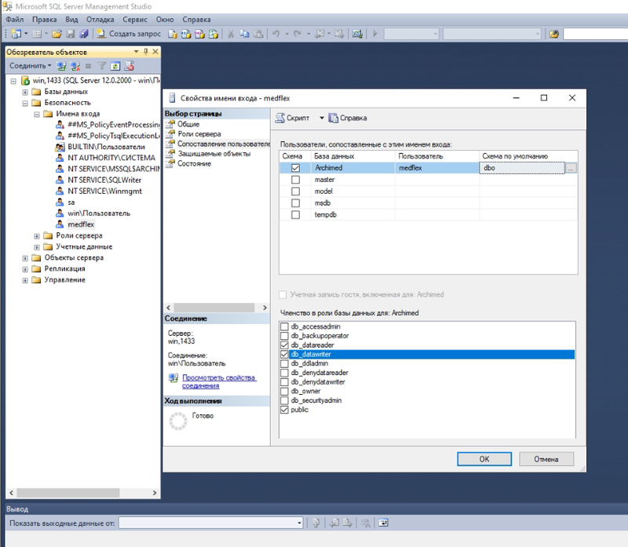
Task: Click Создать запрос toolbar button
Action: coord(129,34)
